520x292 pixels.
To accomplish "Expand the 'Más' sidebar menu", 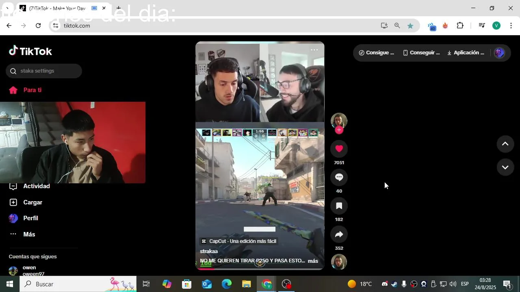I will (x=22, y=234).
